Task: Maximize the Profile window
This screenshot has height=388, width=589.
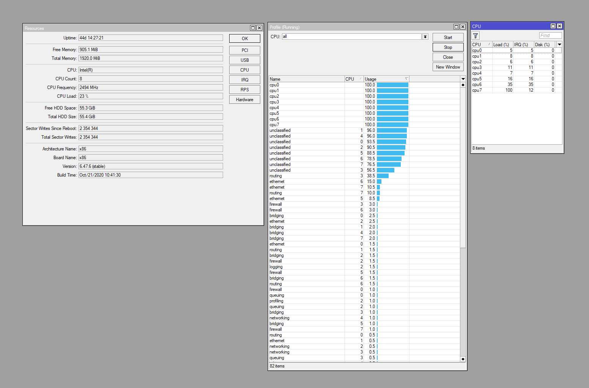Action: (x=457, y=27)
